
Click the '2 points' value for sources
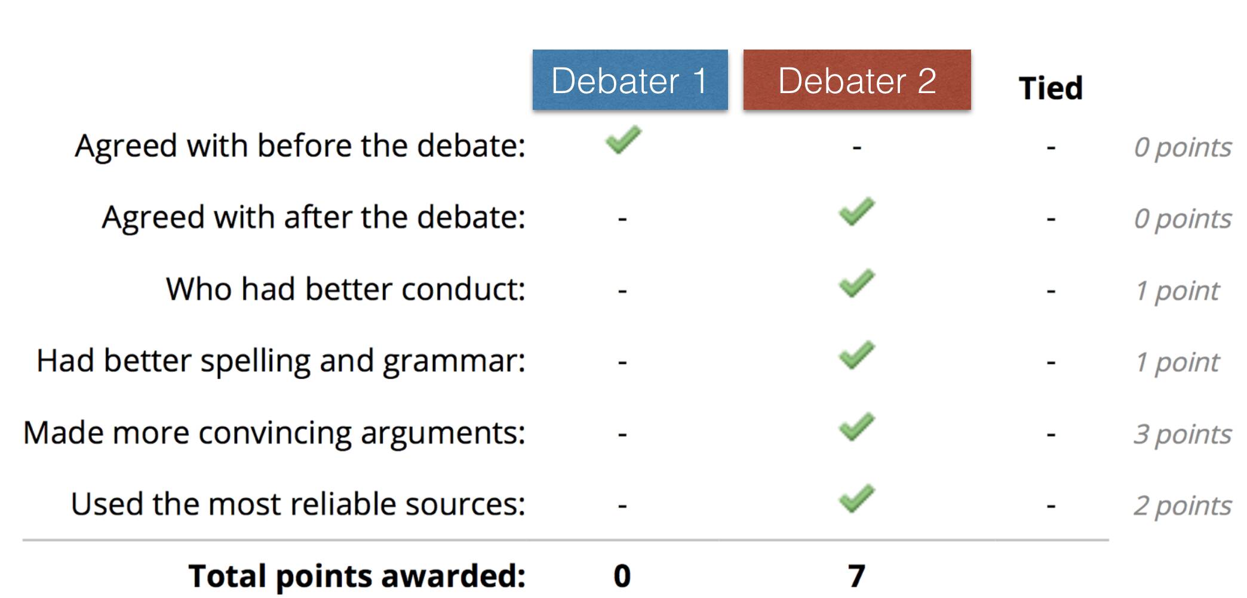(1182, 505)
